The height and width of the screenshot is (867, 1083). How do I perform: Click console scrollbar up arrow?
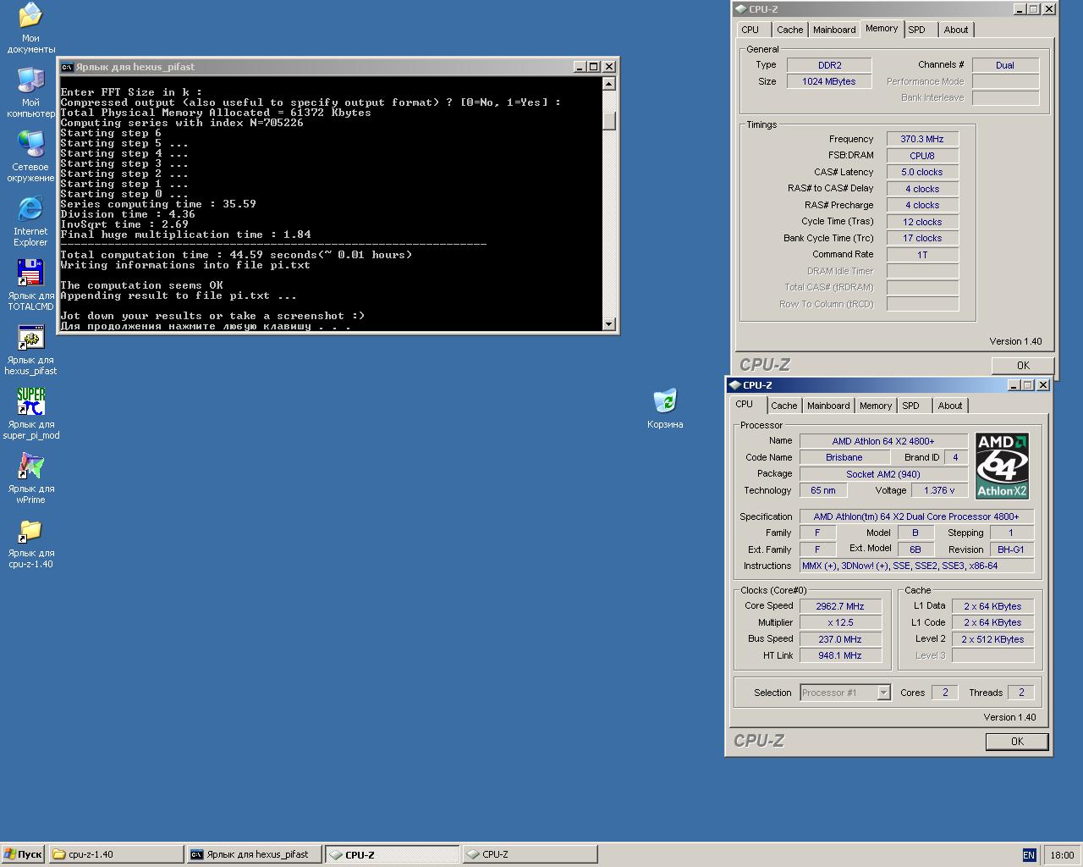609,84
